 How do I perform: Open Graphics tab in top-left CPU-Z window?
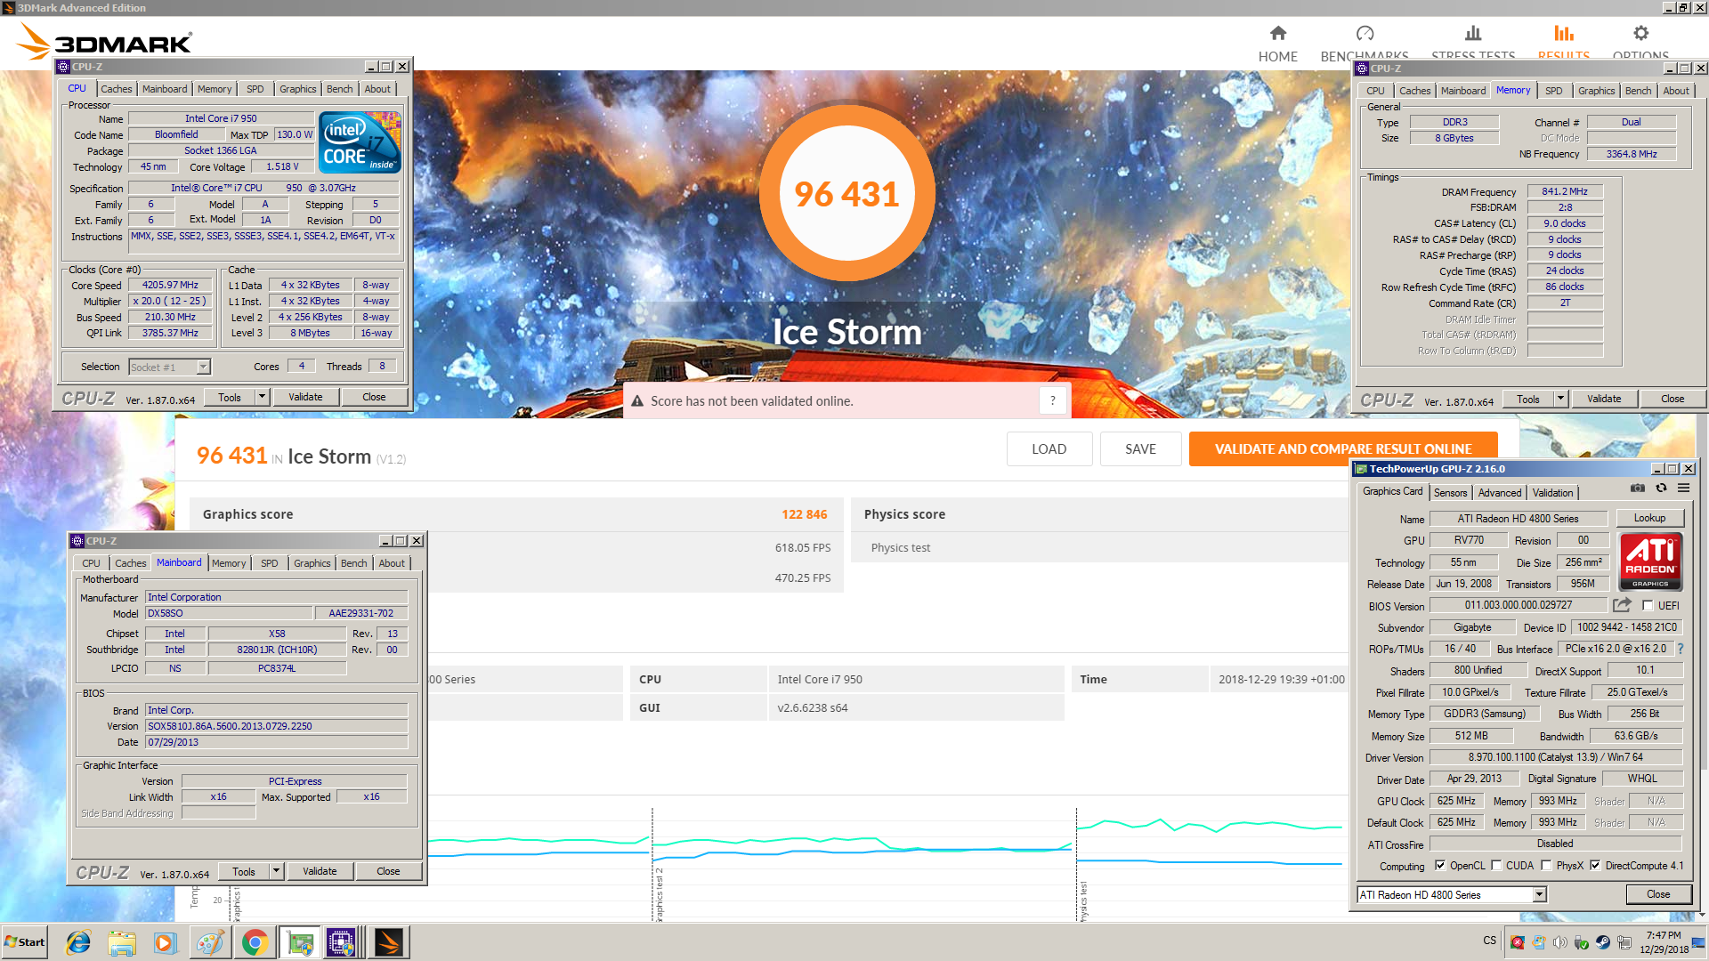(x=297, y=89)
